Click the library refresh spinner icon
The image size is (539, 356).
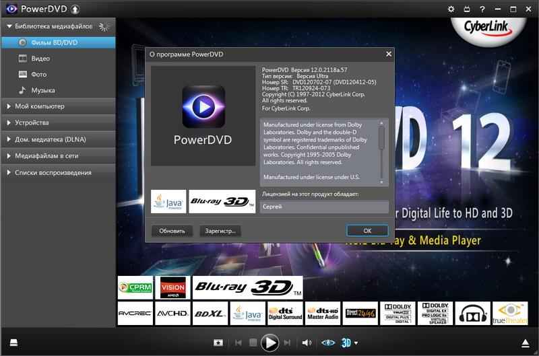click(x=104, y=26)
